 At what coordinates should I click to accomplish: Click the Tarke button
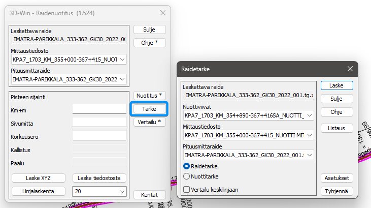(x=149, y=109)
